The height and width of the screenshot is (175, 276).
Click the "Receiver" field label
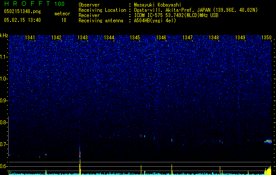click(89, 15)
